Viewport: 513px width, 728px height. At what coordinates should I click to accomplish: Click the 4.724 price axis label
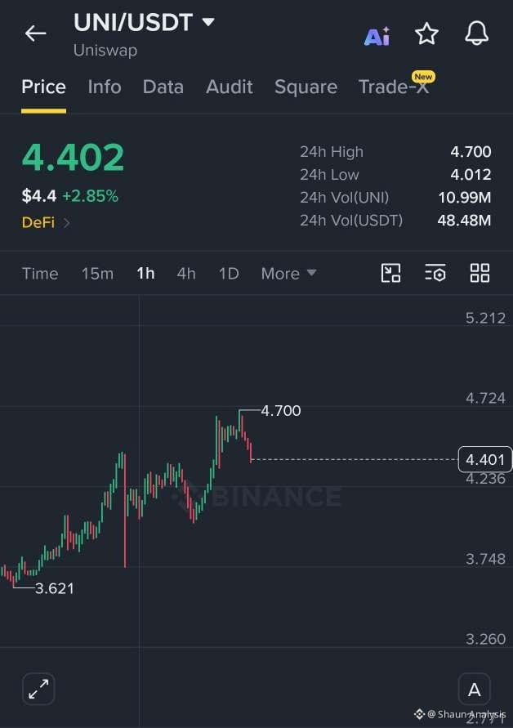(x=485, y=398)
